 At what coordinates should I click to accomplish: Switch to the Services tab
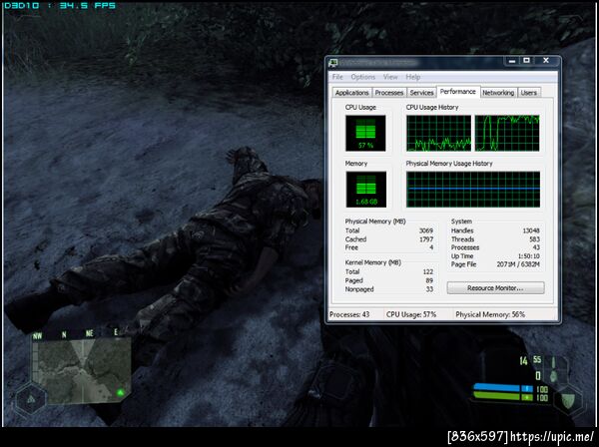[x=421, y=93]
